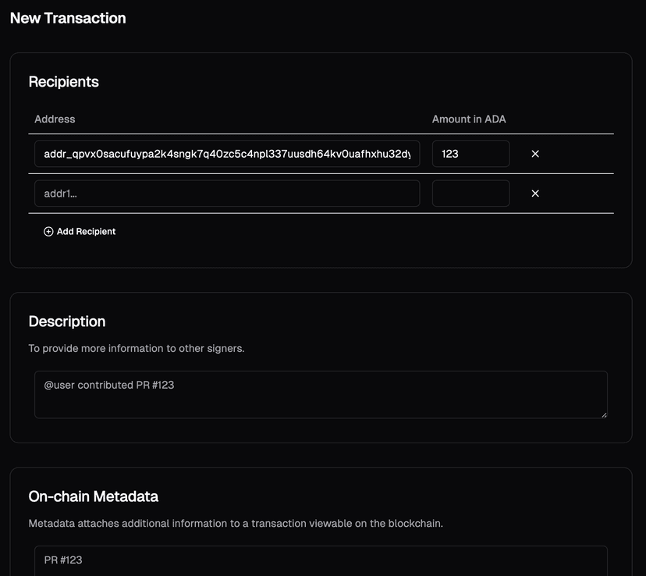Screen dimensions: 646x576
Task: Click the resize handle of the description box
Action: coord(603,415)
